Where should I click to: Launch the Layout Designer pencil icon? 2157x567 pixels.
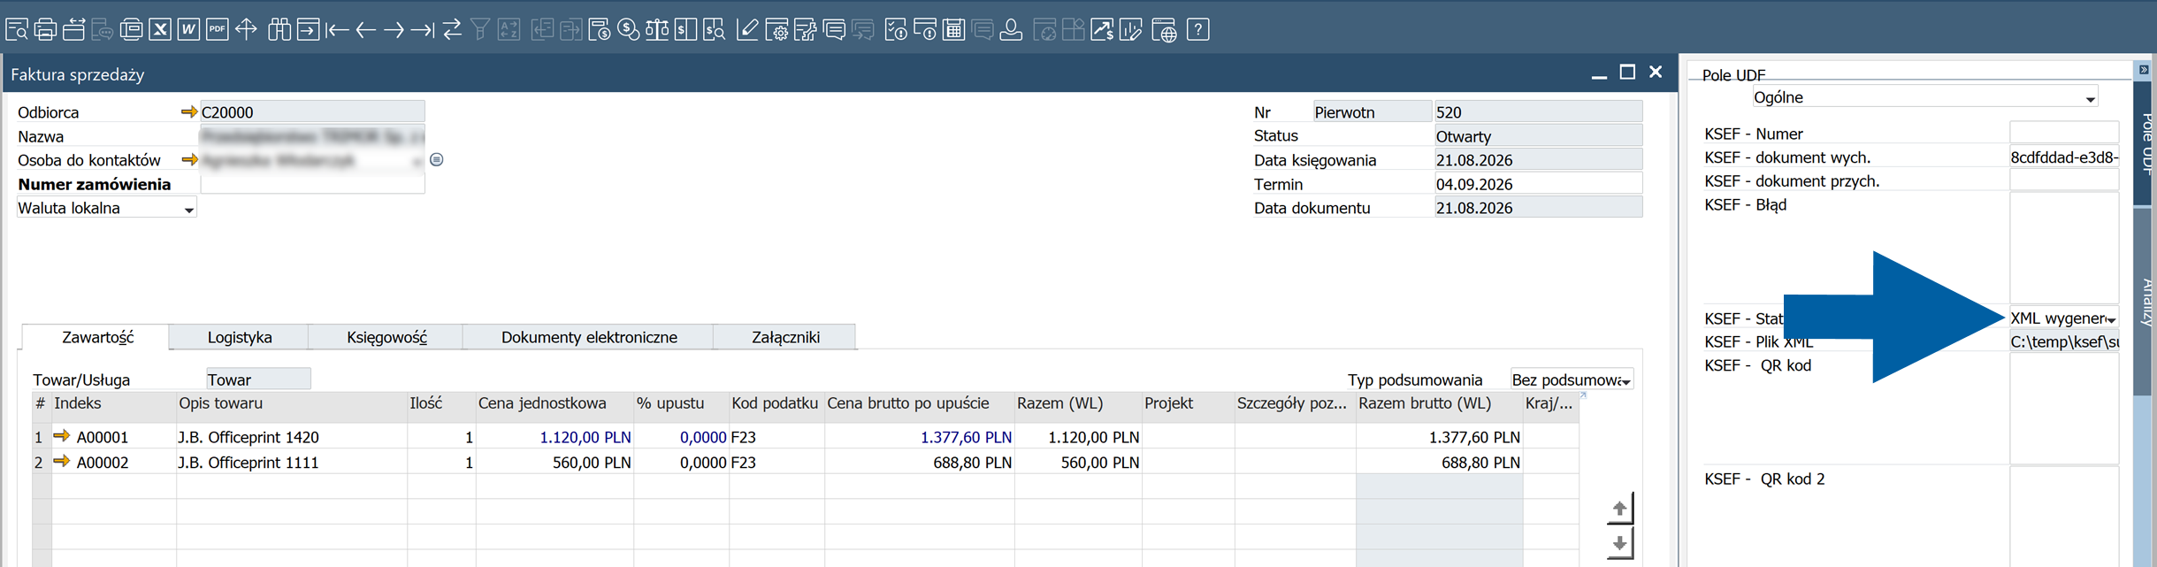click(748, 30)
